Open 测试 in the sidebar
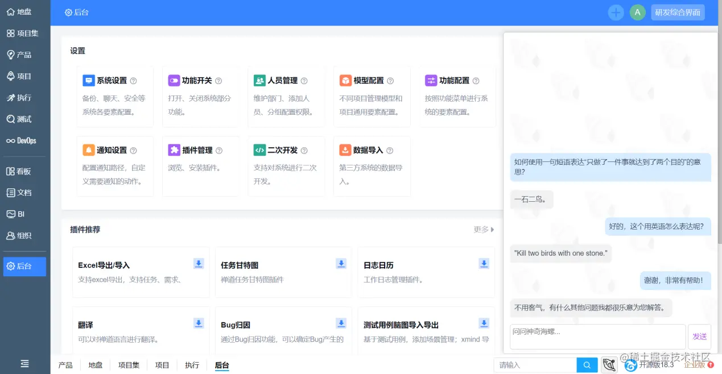 coord(25,119)
